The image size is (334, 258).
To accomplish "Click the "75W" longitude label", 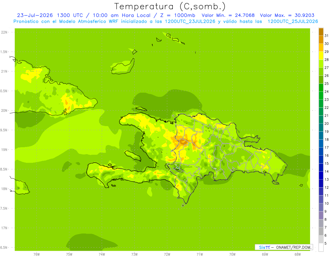I will pyautogui.click(x=69, y=254).
